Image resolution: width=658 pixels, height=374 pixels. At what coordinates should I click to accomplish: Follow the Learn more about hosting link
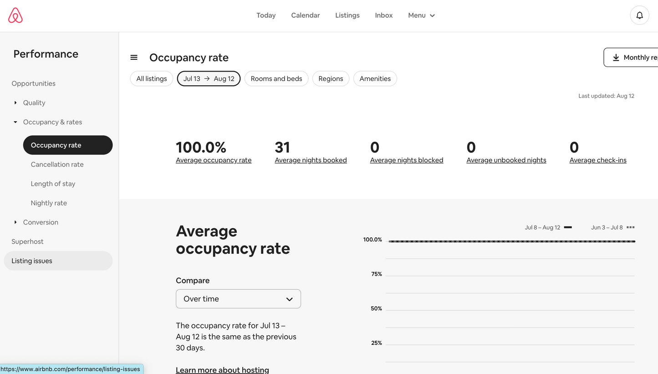[x=222, y=370]
